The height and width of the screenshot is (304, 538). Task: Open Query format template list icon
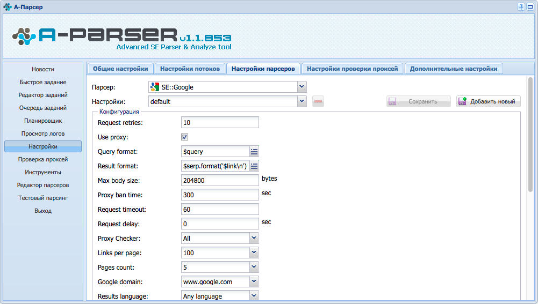click(x=254, y=152)
